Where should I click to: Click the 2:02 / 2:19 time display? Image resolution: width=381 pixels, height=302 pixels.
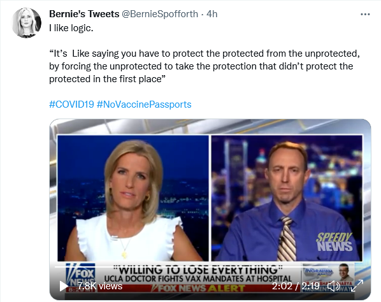pyautogui.click(x=296, y=286)
